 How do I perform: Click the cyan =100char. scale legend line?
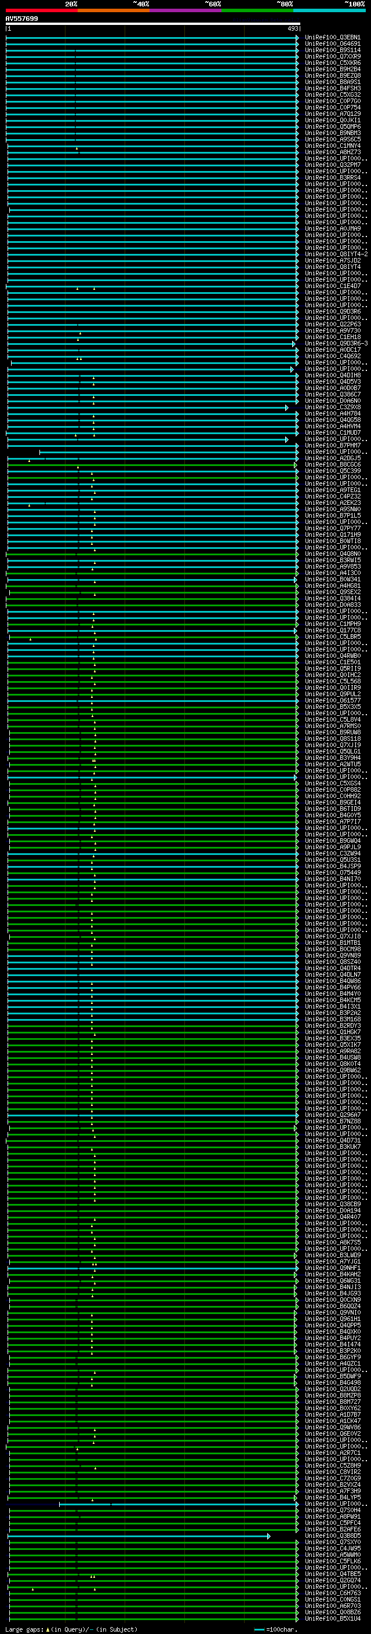[259, 1629]
